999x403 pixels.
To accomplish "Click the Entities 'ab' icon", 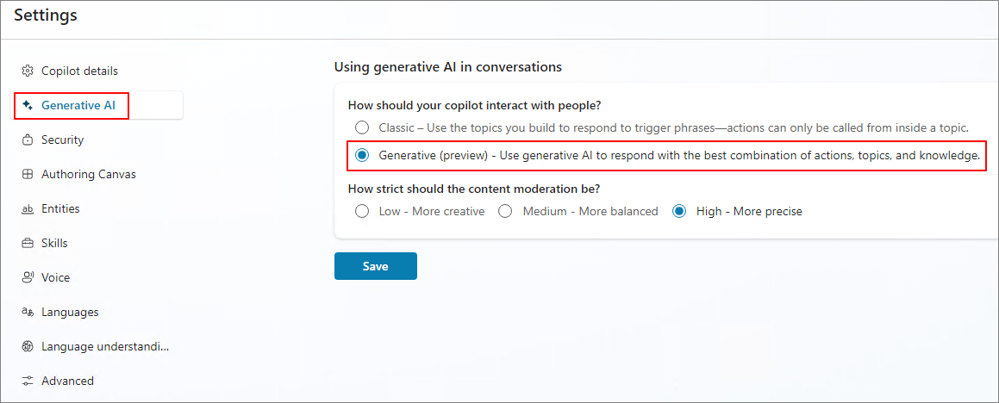I will point(28,209).
